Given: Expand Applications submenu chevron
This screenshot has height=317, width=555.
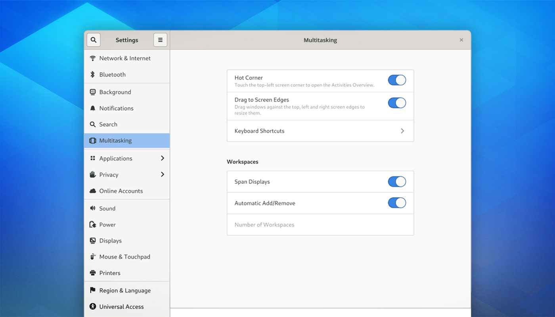Looking at the screenshot, I should pyautogui.click(x=162, y=158).
